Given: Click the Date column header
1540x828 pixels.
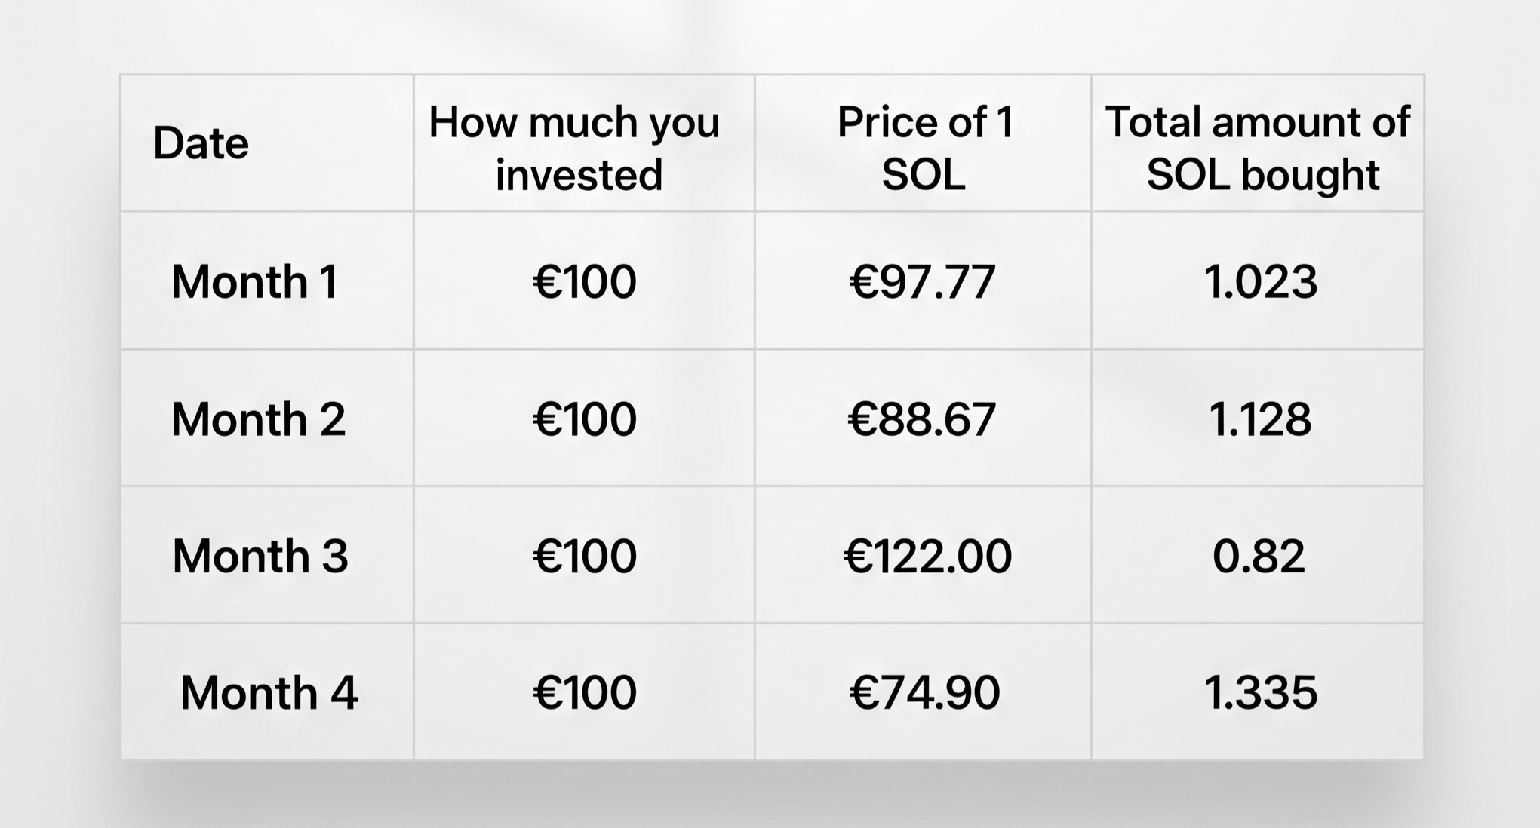Looking at the screenshot, I should coord(201,143).
